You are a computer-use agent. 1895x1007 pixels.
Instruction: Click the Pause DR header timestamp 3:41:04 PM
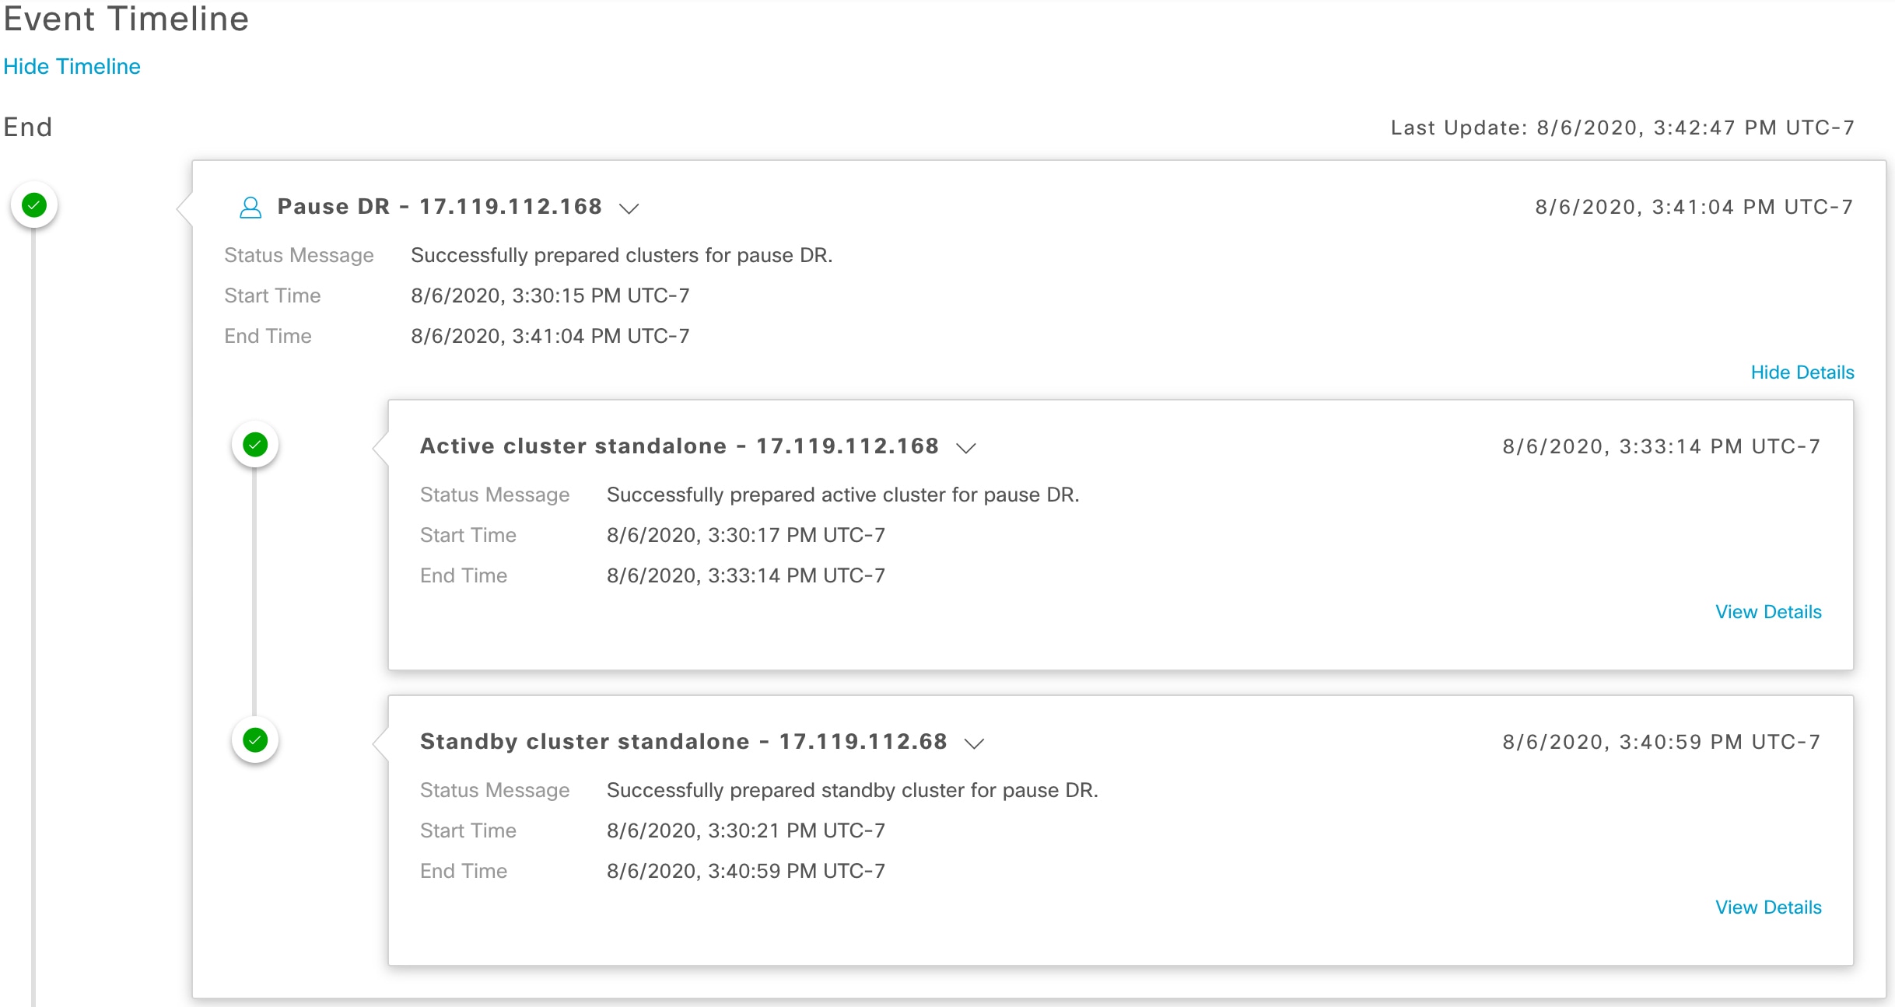1694,207
